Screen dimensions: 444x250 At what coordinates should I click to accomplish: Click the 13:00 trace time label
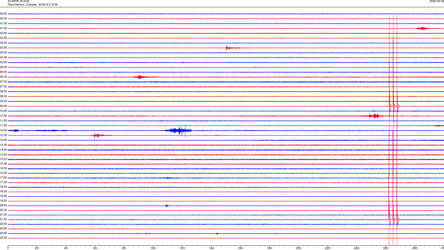[x=3, y=140]
